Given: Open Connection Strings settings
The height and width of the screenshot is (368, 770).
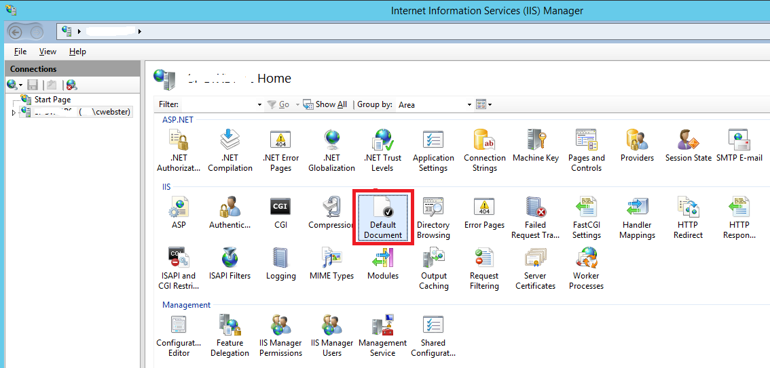Looking at the screenshot, I should [484, 150].
